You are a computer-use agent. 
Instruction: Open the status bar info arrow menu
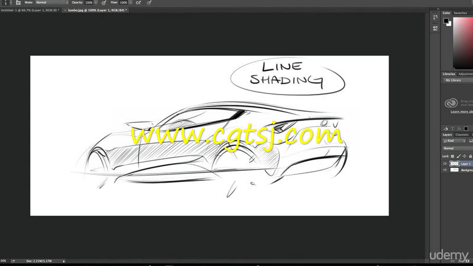pos(64,261)
